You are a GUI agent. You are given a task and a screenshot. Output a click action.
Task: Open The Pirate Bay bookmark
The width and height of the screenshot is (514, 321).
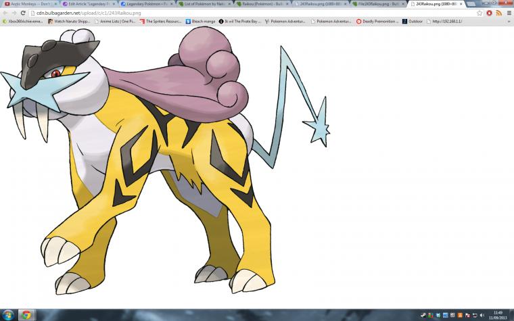(240, 22)
